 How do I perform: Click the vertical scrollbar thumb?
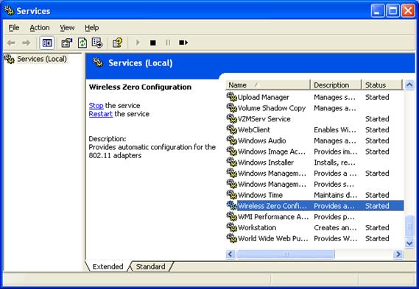coord(409,226)
